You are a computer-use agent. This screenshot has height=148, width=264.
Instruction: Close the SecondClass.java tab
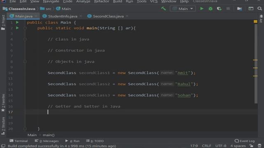tap(127, 16)
